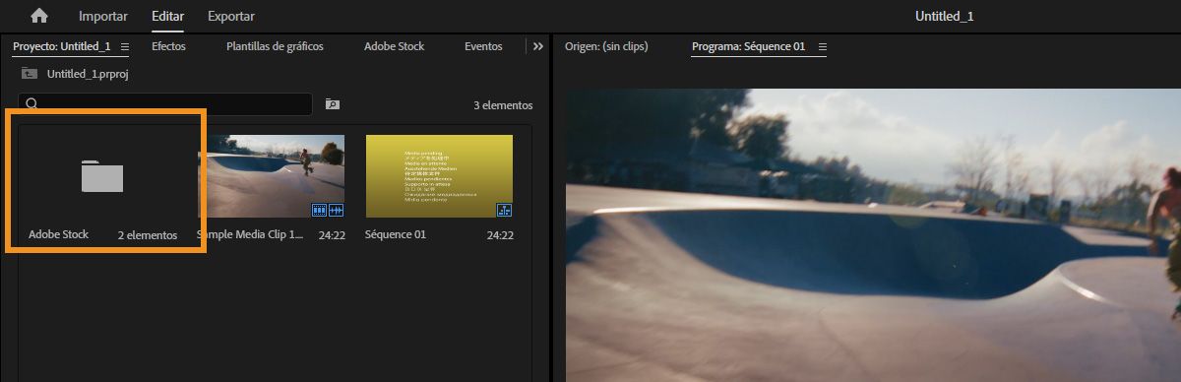Switch to the Importar workspace tab
1181x382 pixels.
tap(102, 17)
